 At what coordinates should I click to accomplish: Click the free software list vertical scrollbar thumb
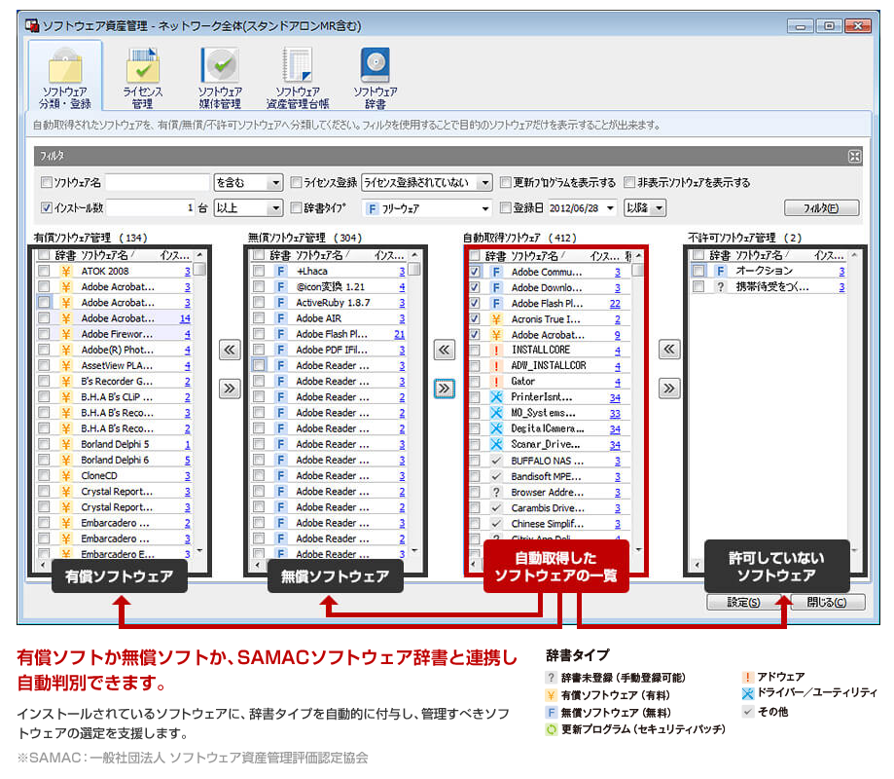tap(414, 270)
